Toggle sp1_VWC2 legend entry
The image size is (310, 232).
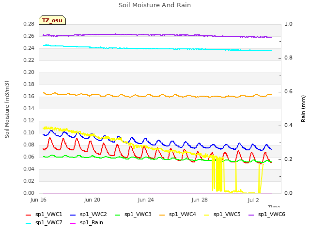[89, 215]
